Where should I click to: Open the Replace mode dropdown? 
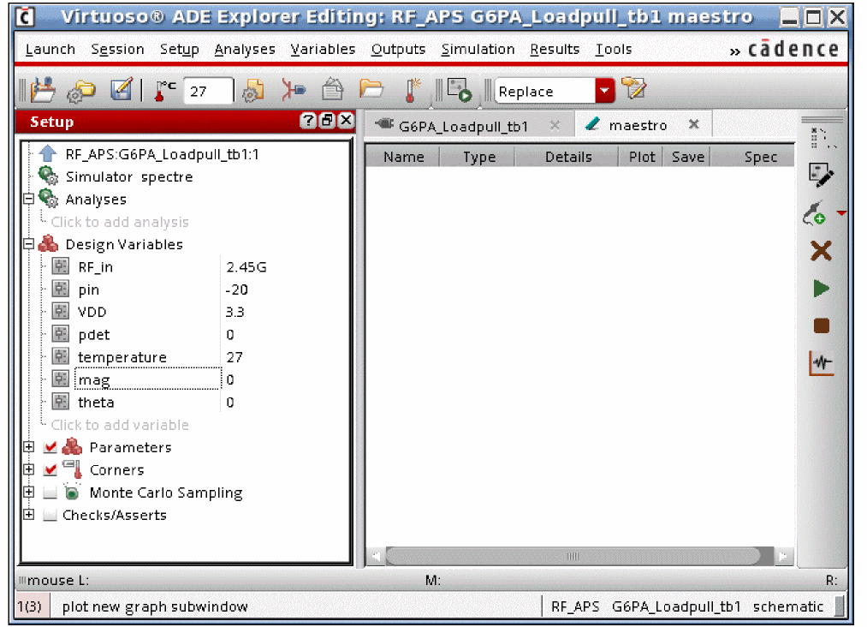tap(605, 91)
